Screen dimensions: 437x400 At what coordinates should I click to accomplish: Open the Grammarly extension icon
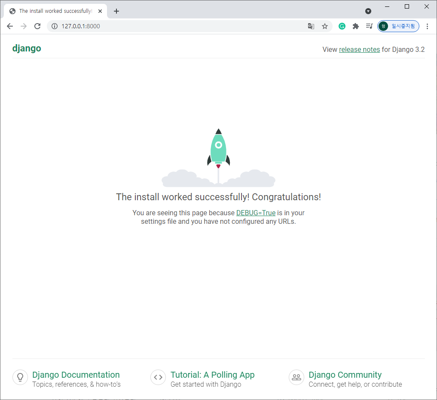[x=342, y=26]
